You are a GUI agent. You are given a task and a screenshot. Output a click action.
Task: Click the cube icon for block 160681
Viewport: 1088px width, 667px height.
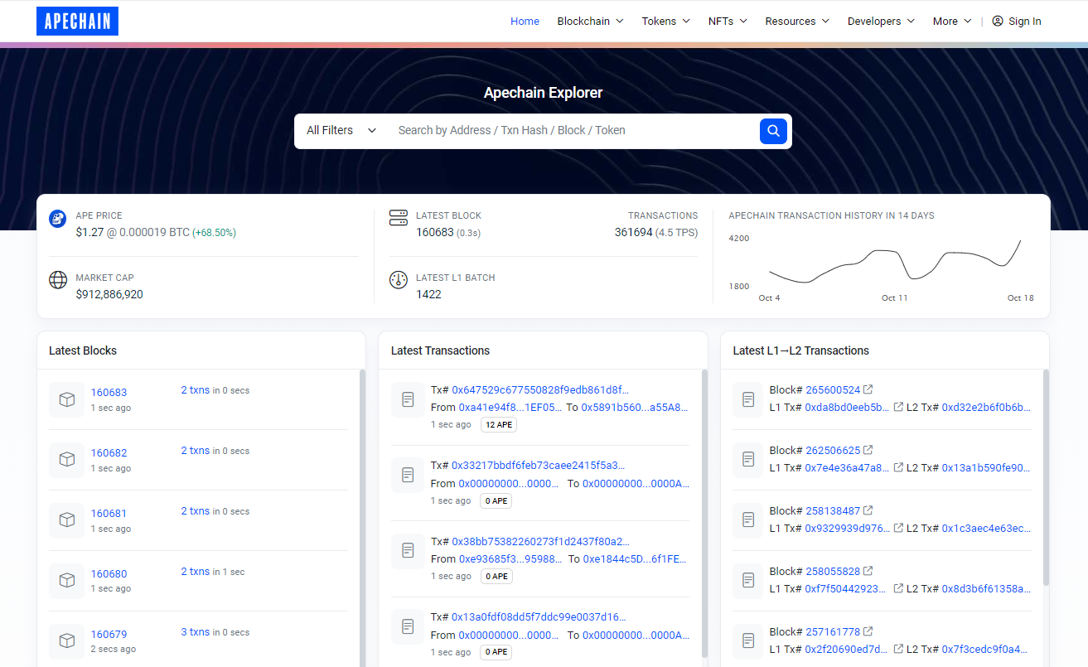tap(67, 520)
